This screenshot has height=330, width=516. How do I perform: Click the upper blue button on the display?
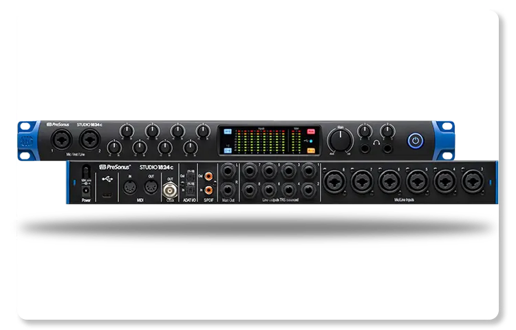pyautogui.click(x=228, y=131)
